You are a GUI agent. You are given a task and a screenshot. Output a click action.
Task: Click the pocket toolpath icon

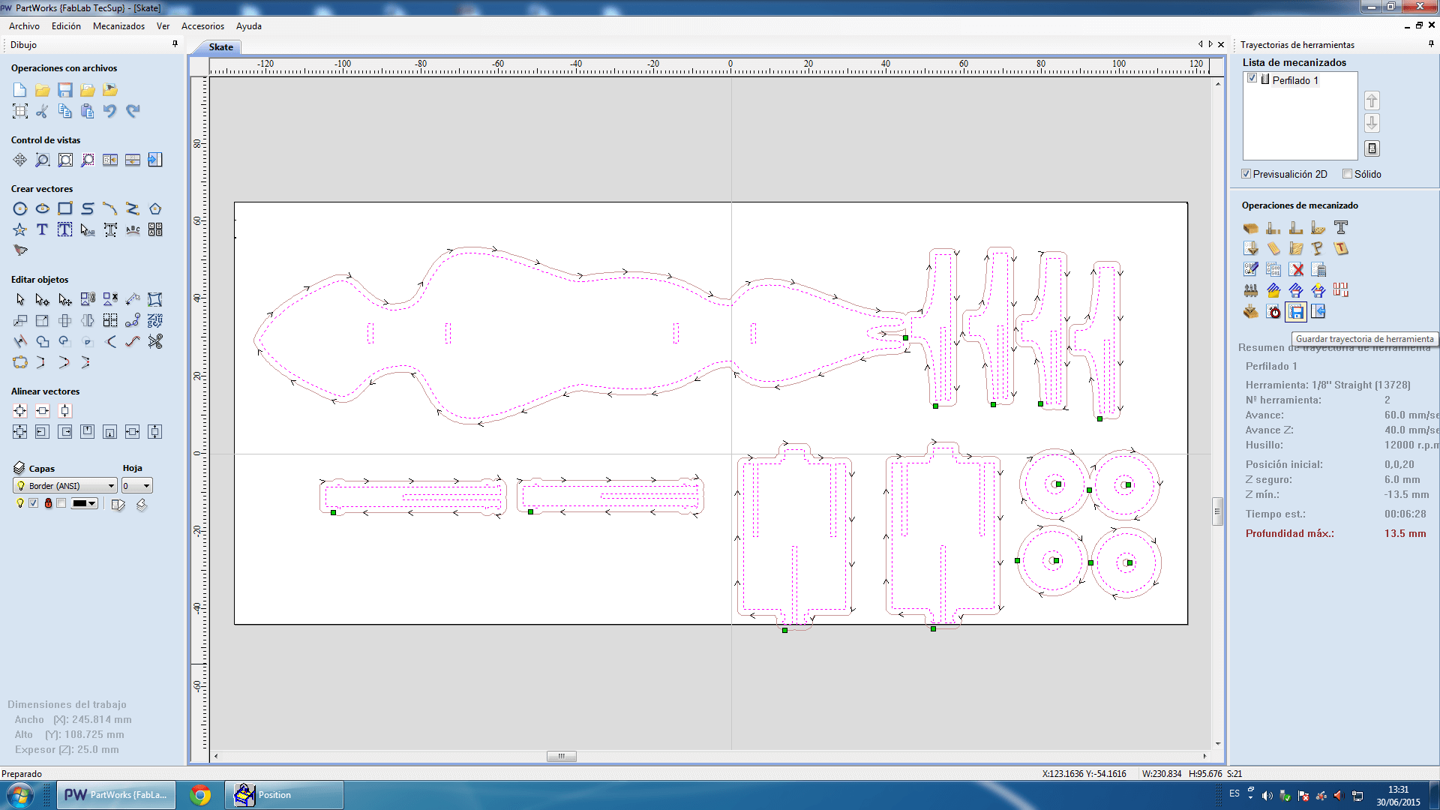pyautogui.click(x=1296, y=227)
